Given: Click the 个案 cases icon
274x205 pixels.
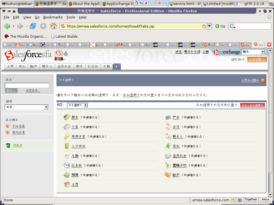Looking at the screenshot, I should pyautogui.click(x=67, y=127).
